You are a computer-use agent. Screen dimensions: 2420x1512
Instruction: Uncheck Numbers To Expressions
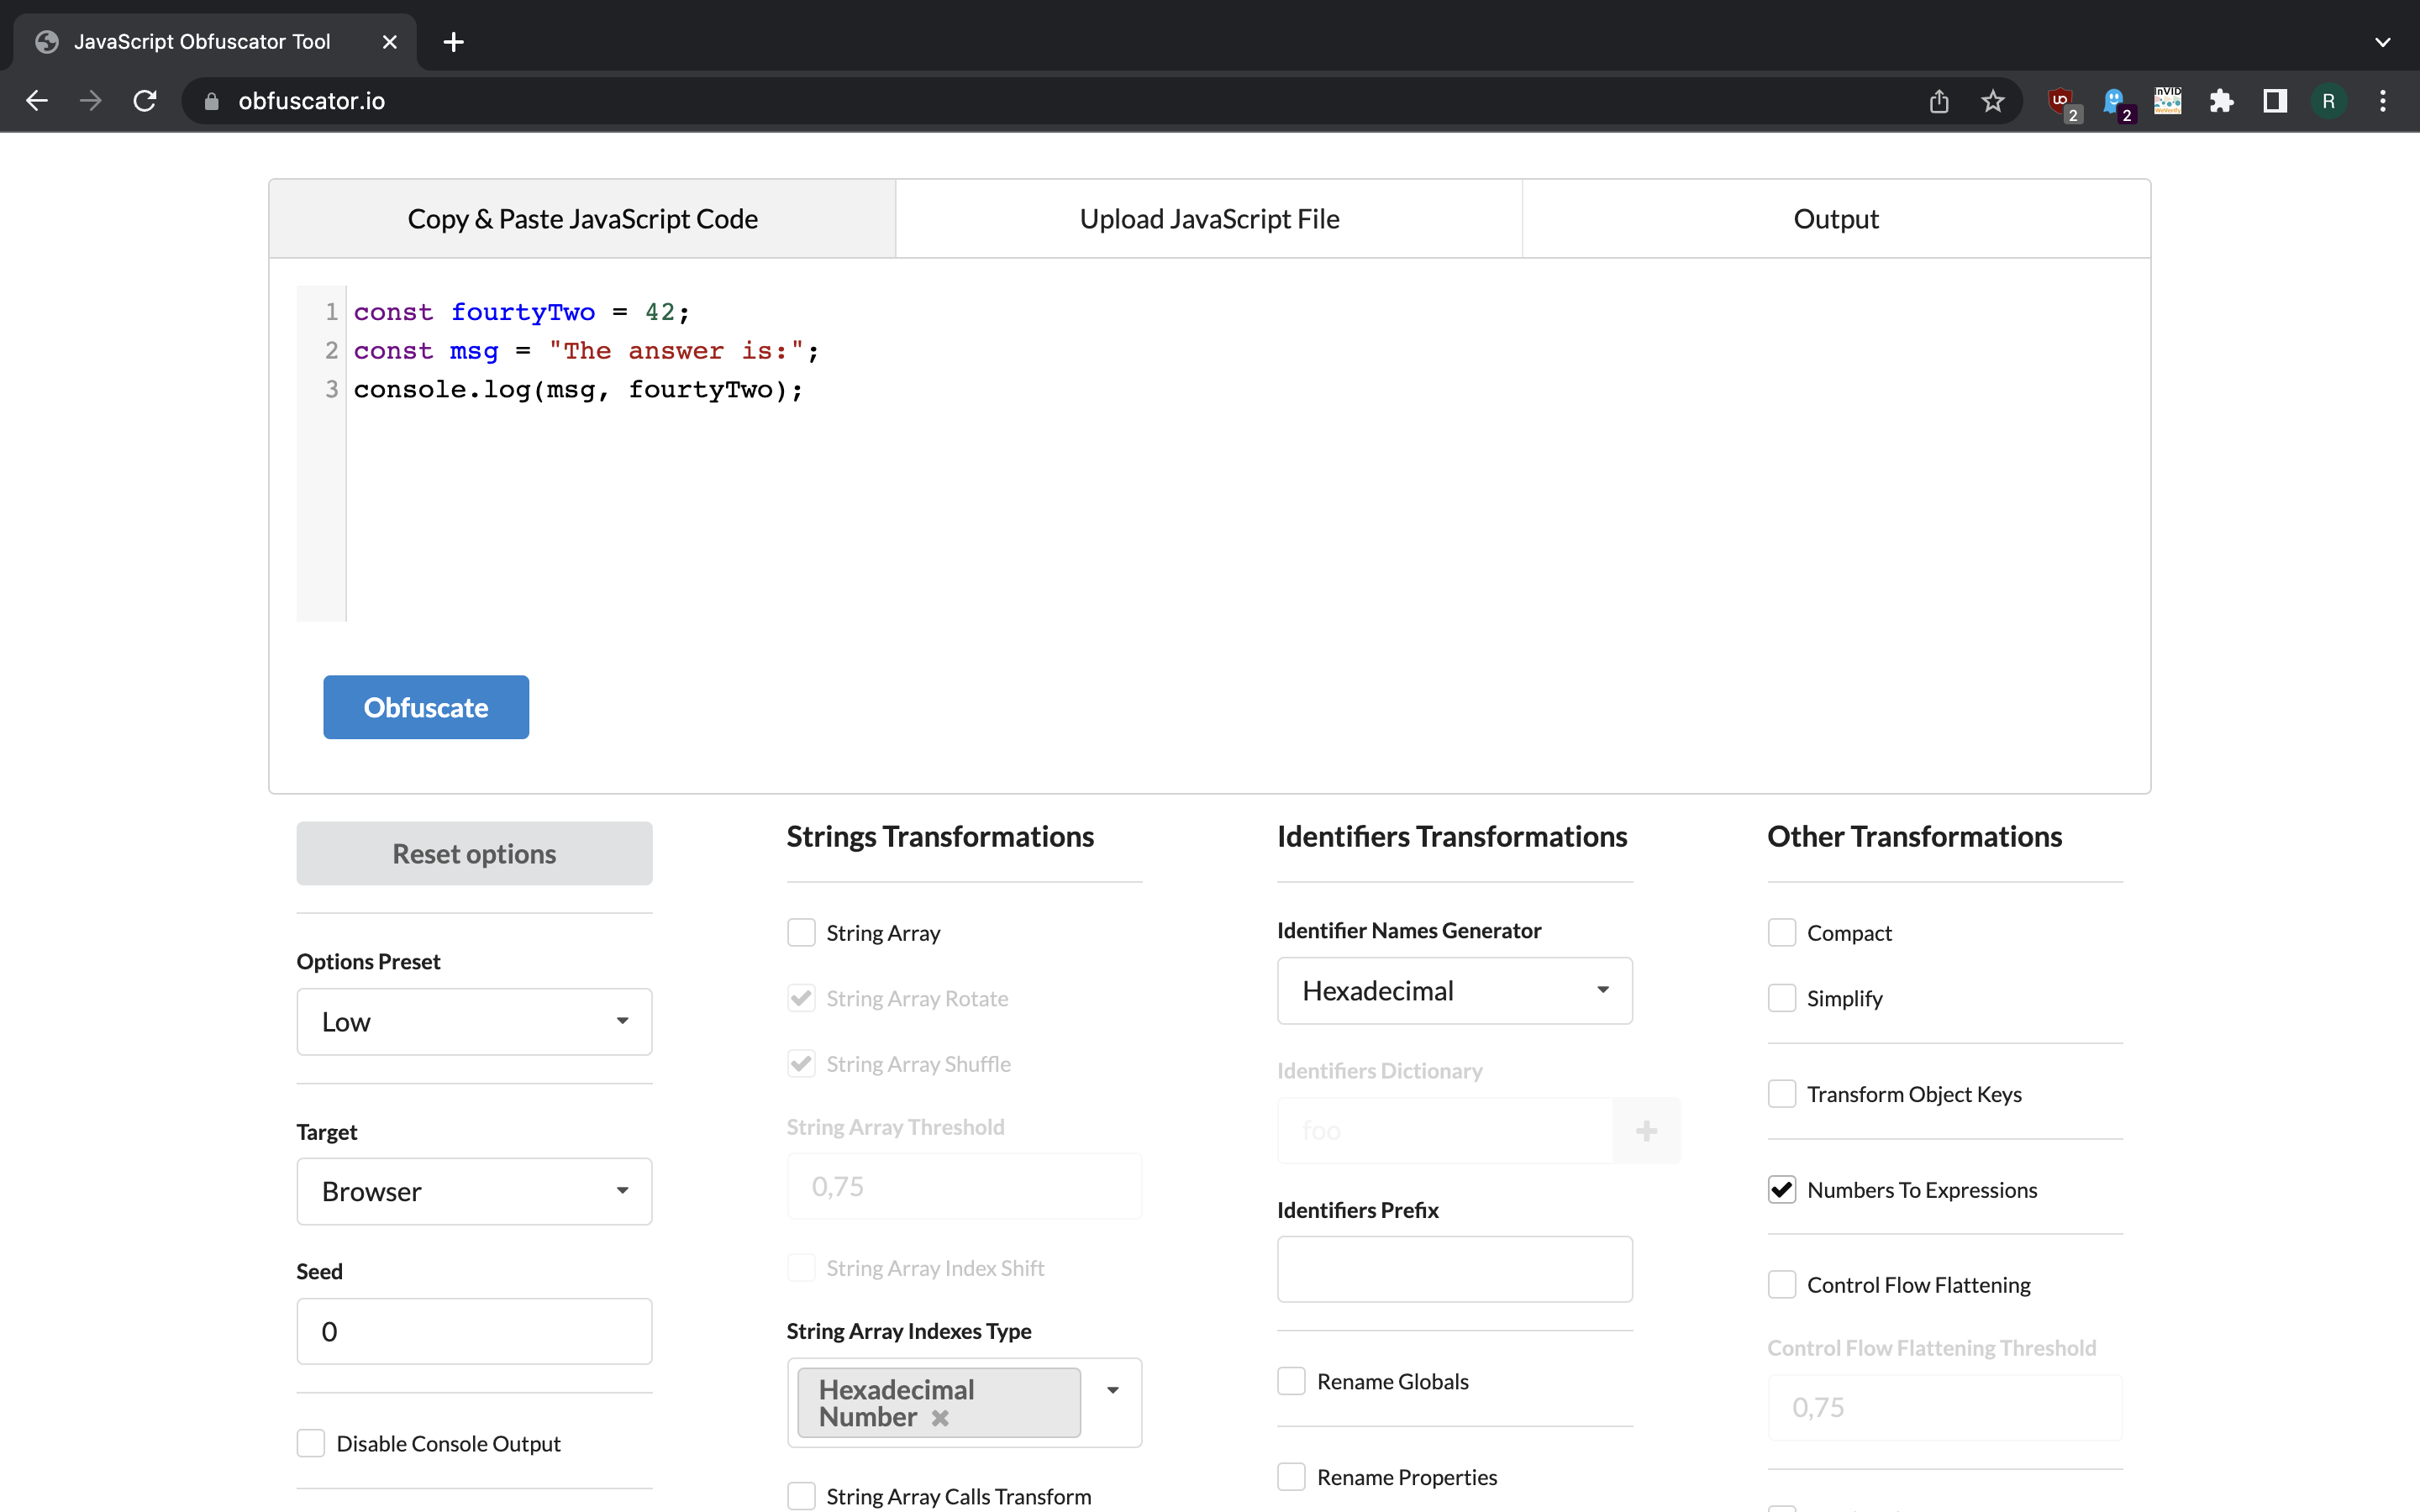coord(1782,1190)
